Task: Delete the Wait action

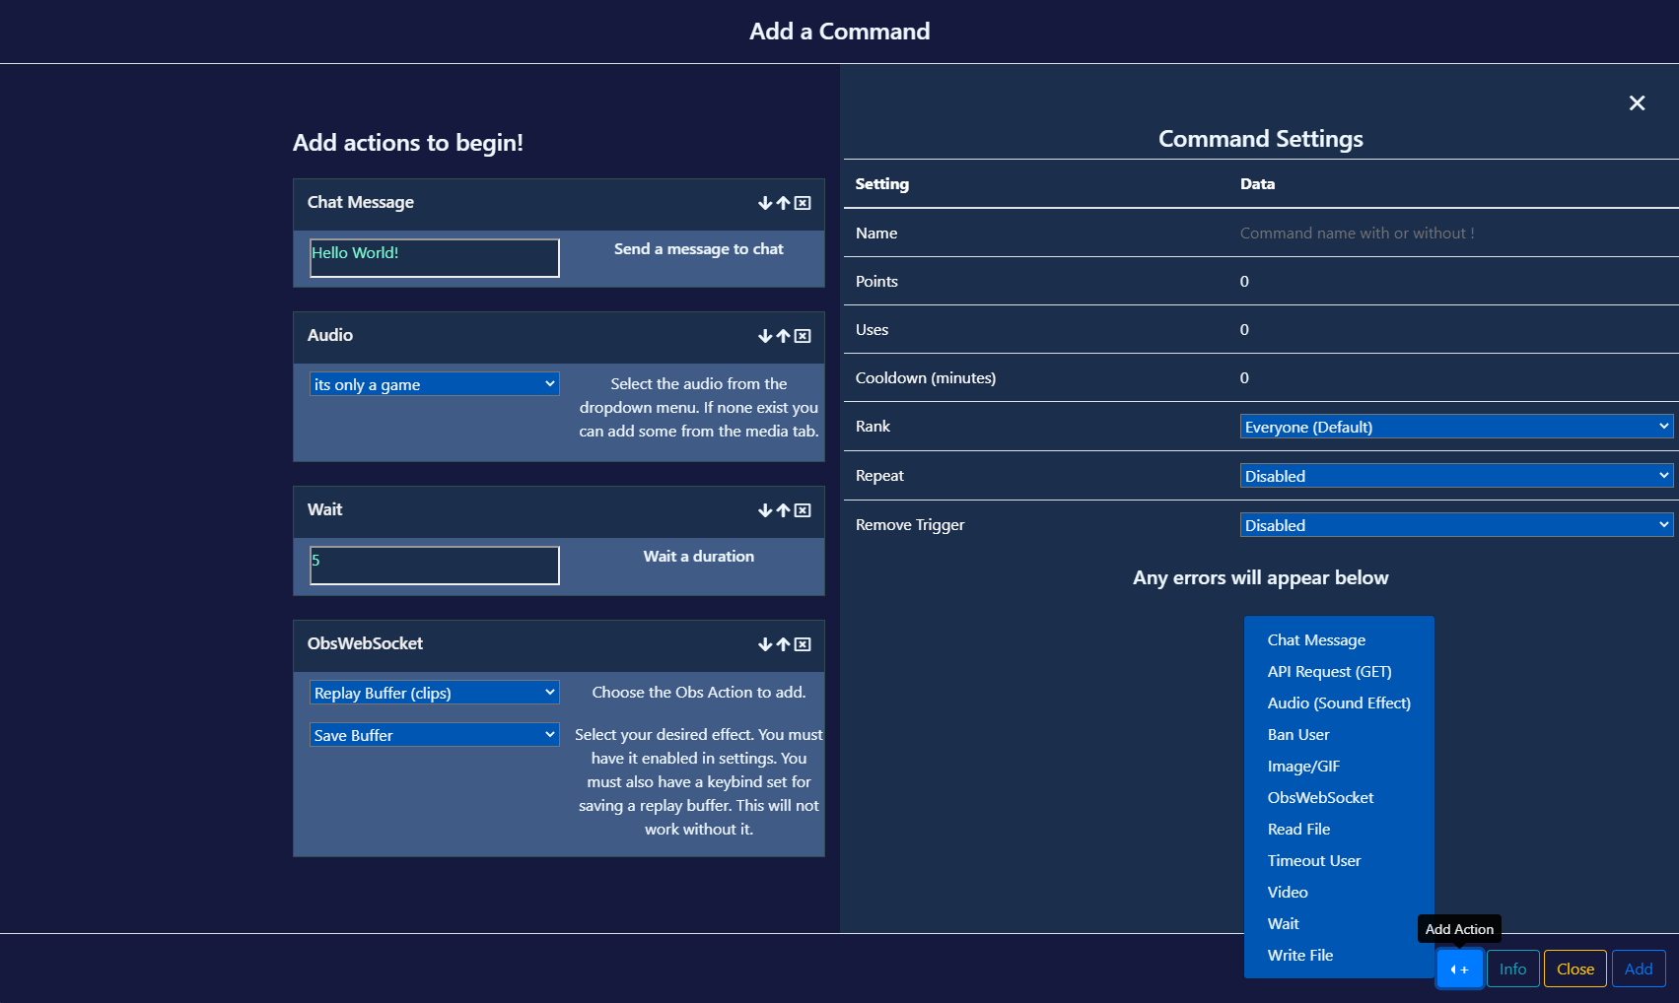Action: 803,510
